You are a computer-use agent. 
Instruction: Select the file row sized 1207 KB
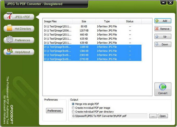(x=93, y=30)
